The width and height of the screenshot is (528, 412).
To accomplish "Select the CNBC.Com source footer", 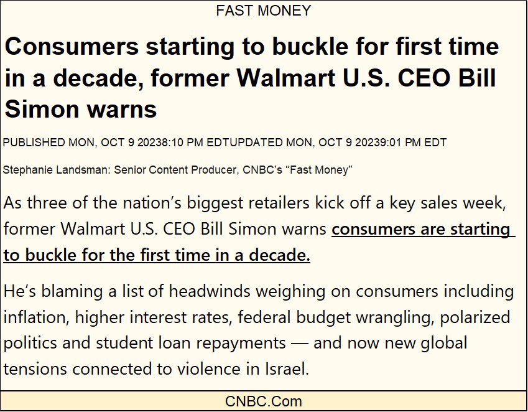I will pyautogui.click(x=263, y=402).
